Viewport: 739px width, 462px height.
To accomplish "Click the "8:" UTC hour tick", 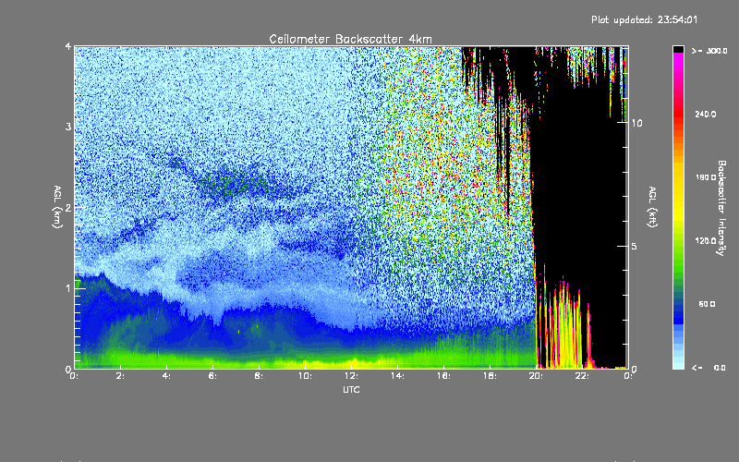I will [260, 376].
